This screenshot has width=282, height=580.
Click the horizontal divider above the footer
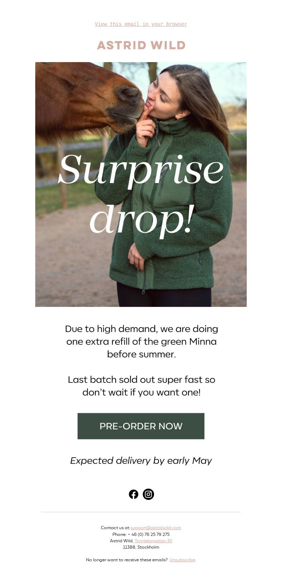coord(141,512)
